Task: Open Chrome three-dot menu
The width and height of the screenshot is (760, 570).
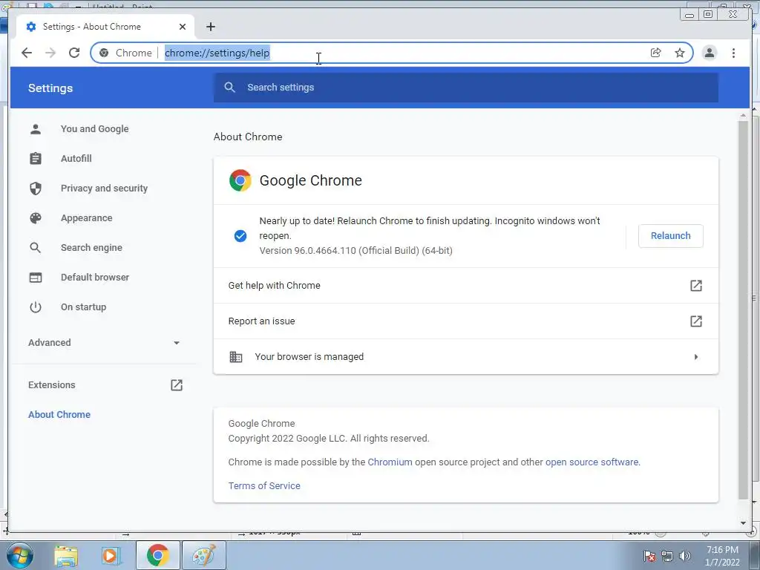Action: tap(733, 53)
